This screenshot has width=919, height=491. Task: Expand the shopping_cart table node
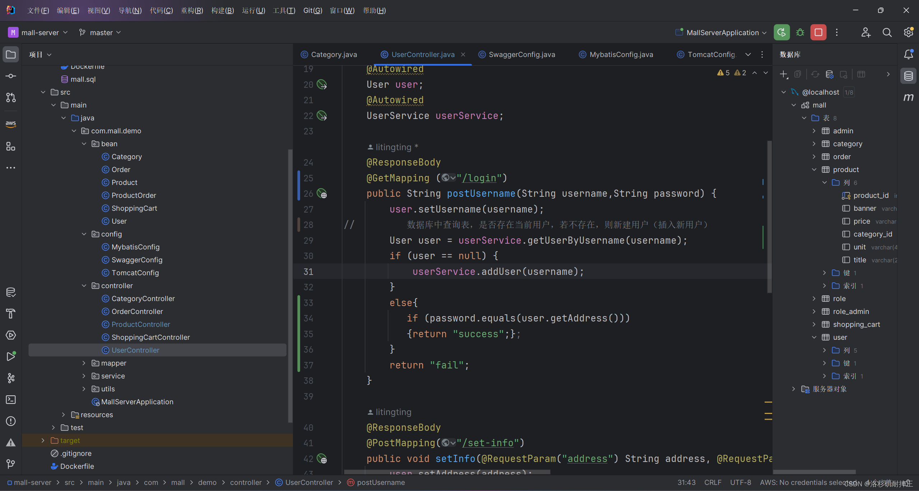tap(814, 324)
